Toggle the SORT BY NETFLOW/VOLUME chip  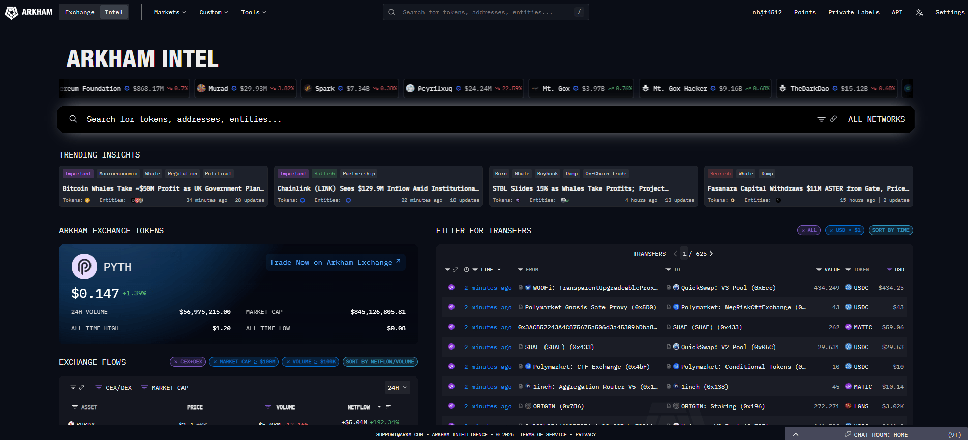380,362
